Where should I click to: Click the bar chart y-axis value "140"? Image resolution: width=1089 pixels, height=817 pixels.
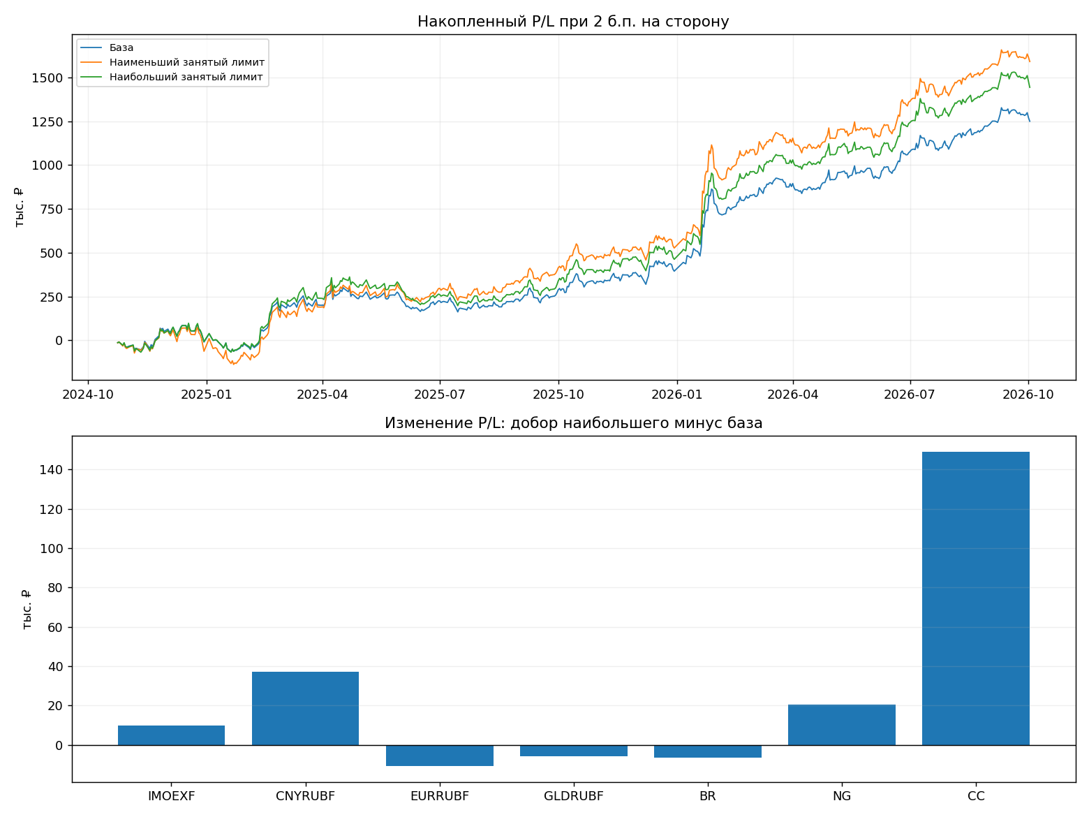(x=52, y=471)
